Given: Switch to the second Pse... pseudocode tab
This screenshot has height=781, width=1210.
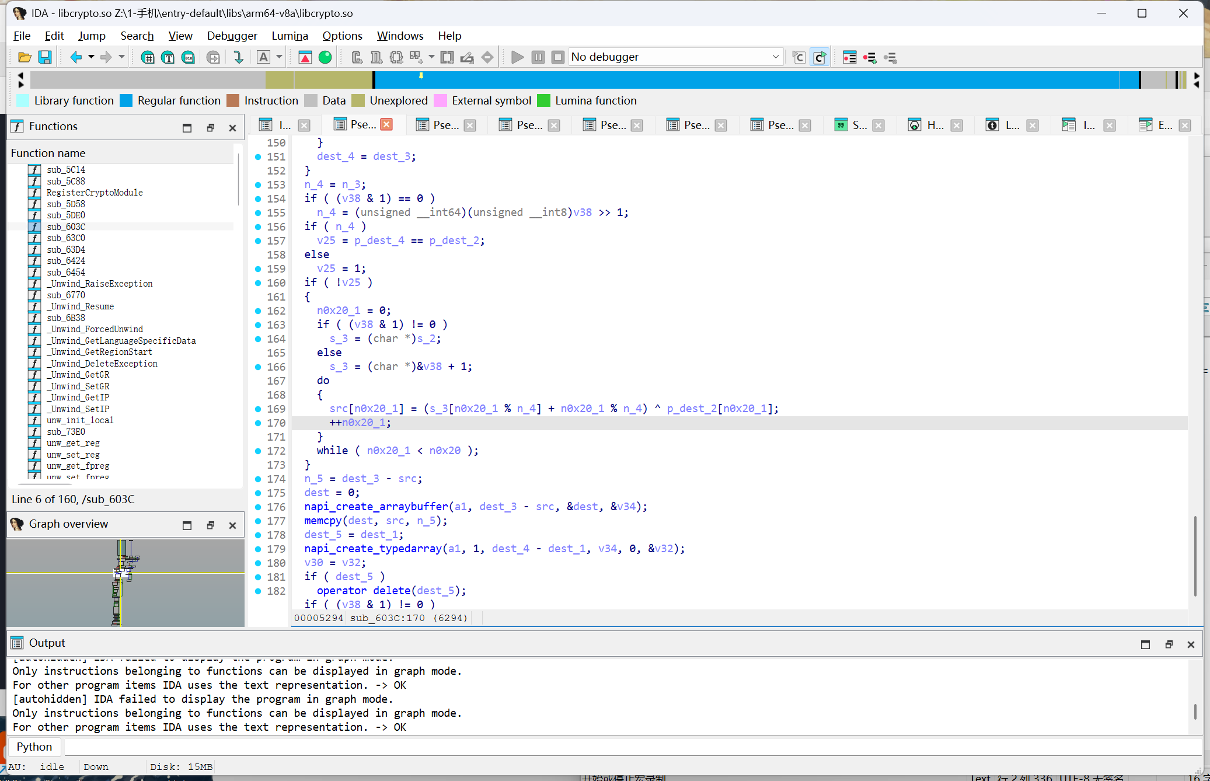Looking at the screenshot, I should (x=446, y=125).
